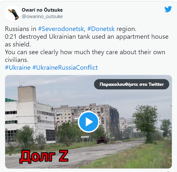Open the #UkraineRussiaConflict hashtag
The image size is (177, 172).
point(65,67)
